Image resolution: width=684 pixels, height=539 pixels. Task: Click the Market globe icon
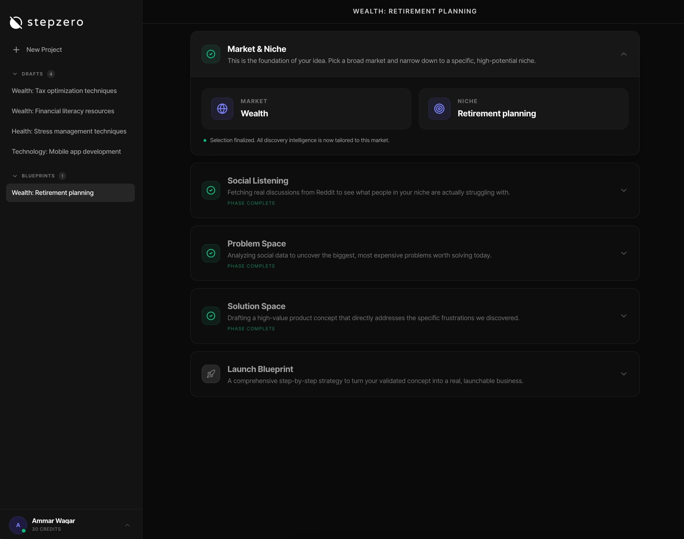pos(222,109)
